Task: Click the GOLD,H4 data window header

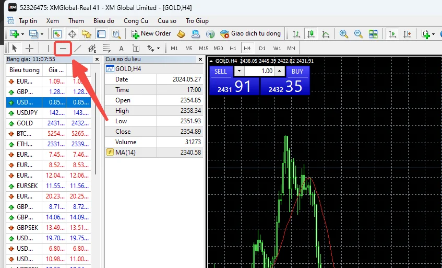Action: click(x=154, y=69)
